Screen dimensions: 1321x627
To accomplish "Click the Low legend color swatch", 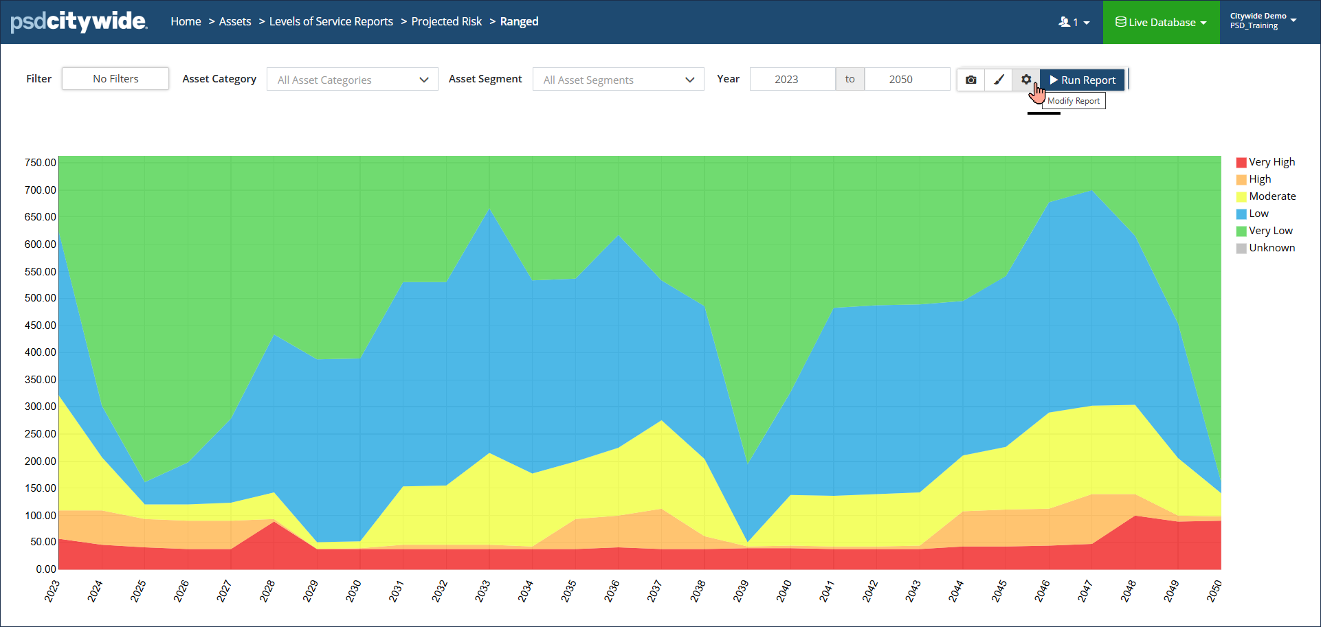I will (1241, 214).
